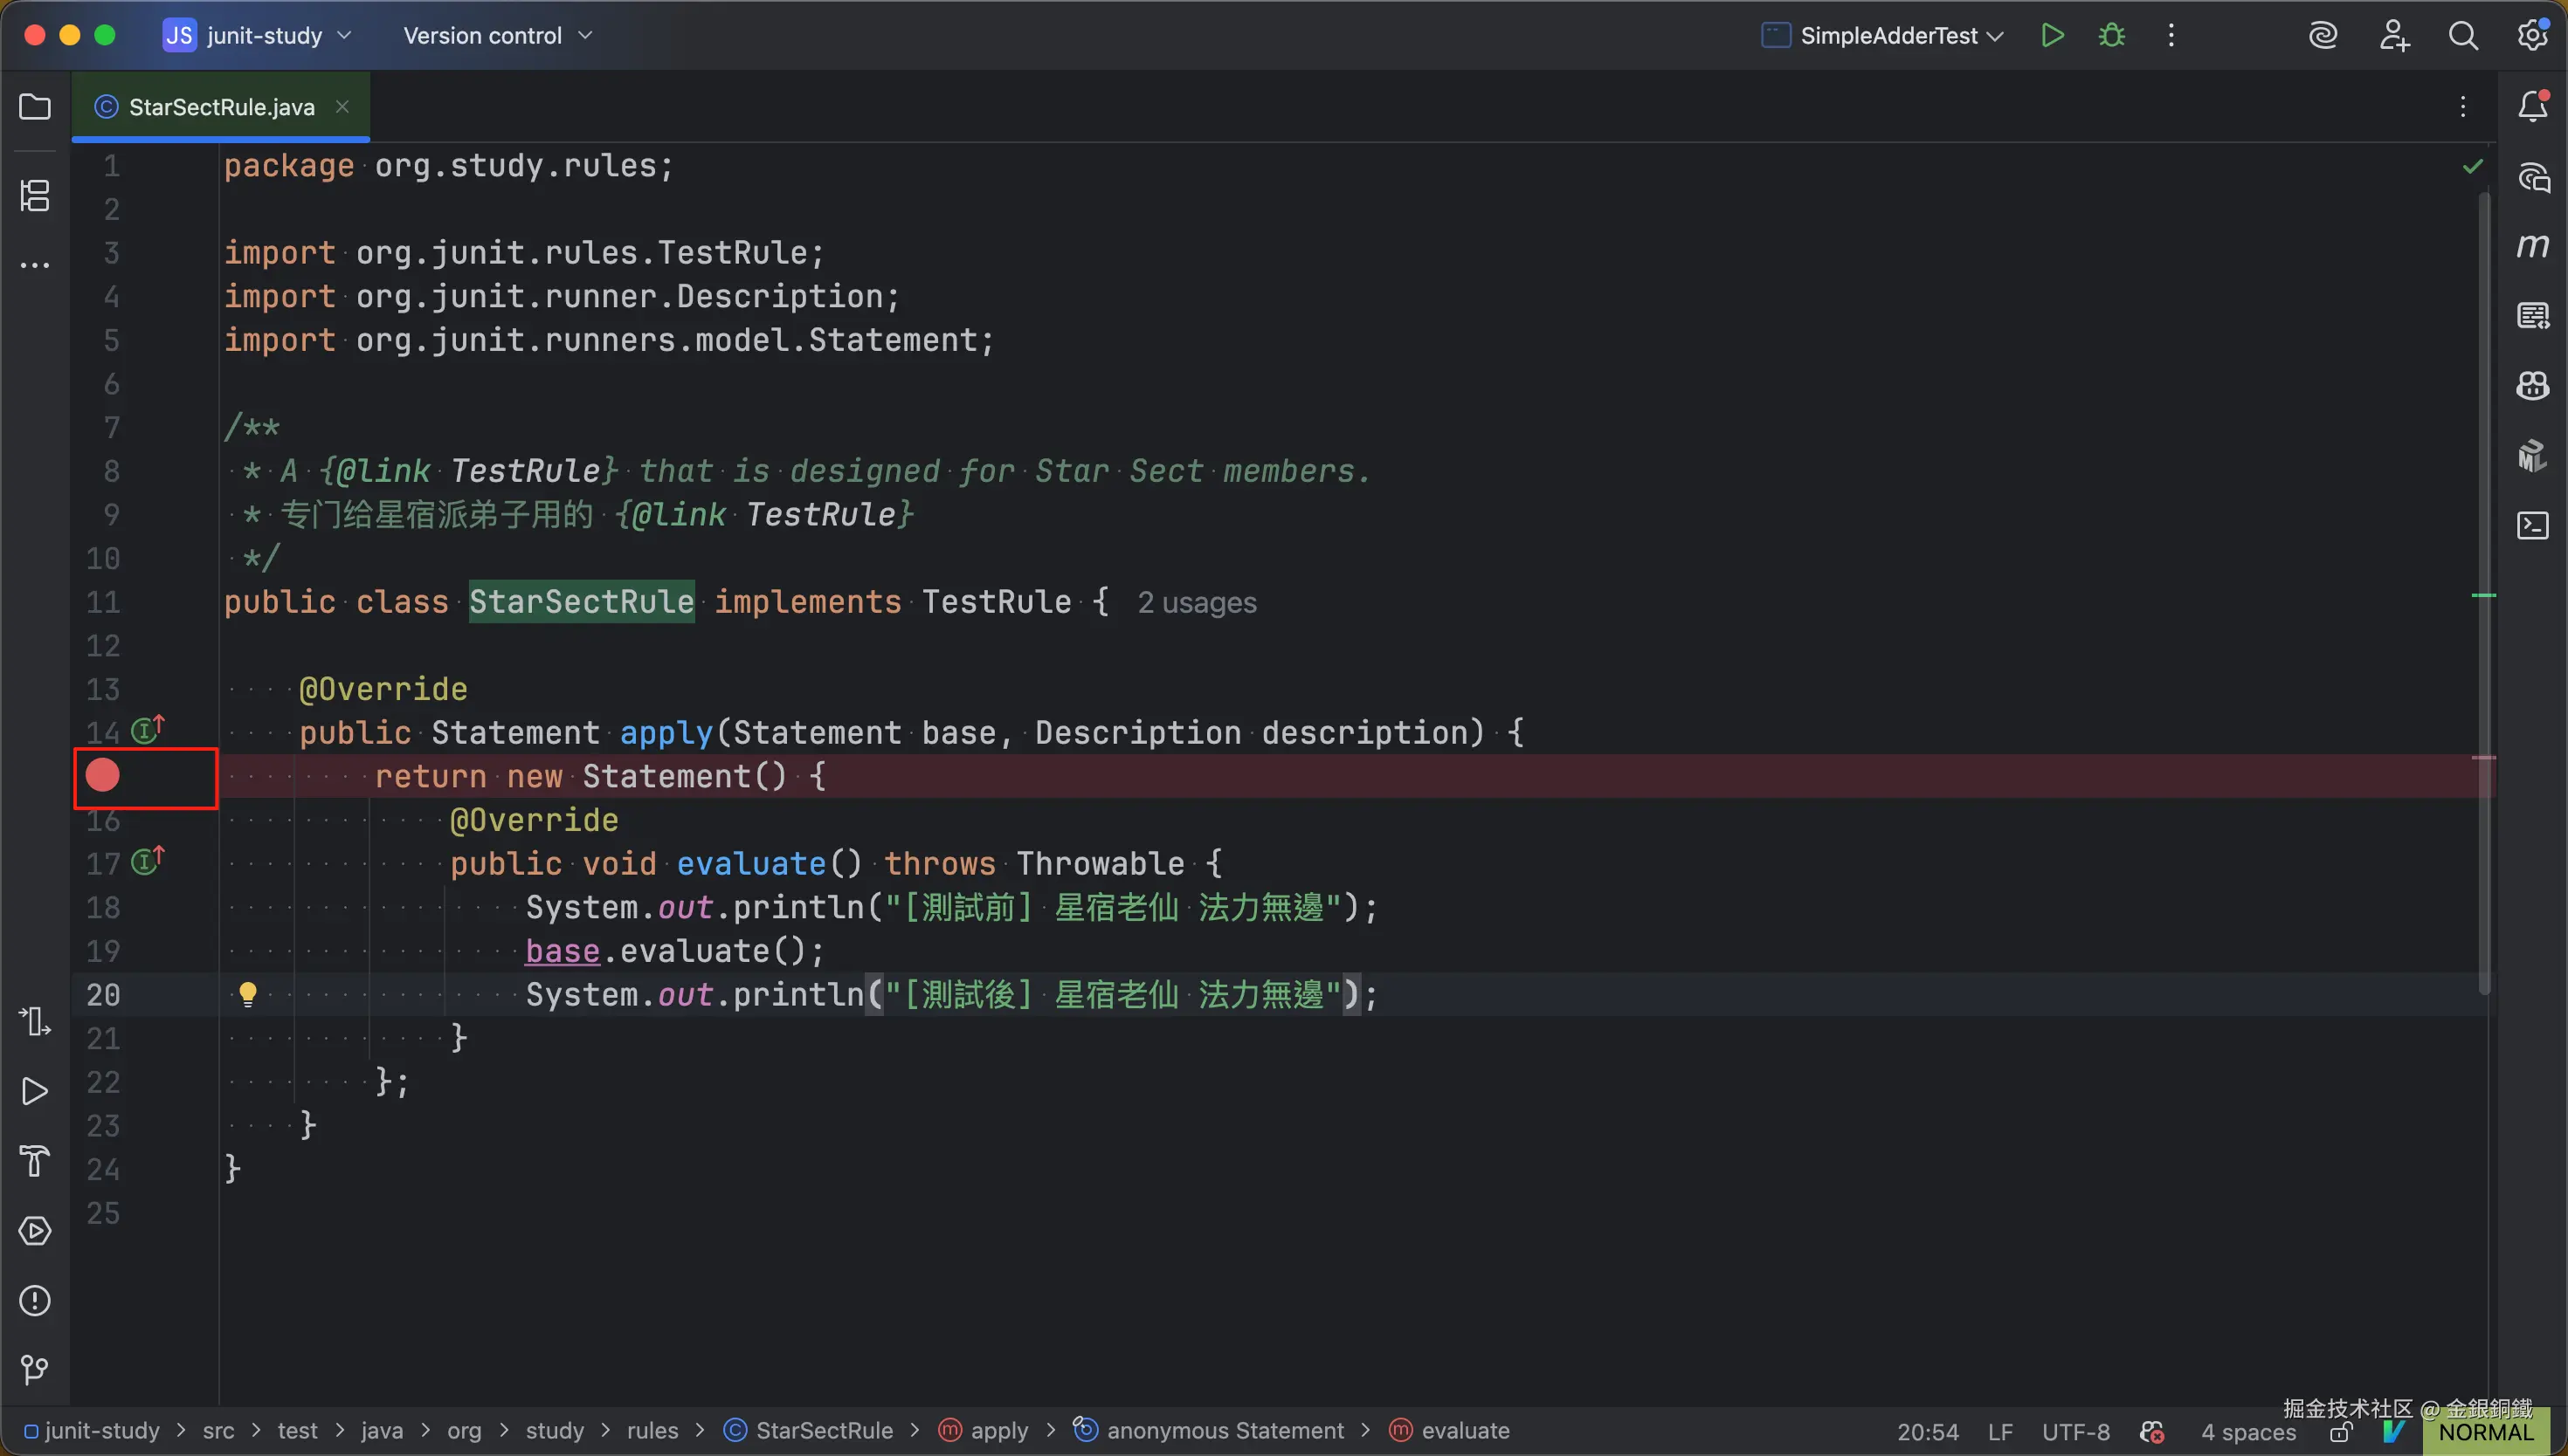Open the Structure tool window icon
The image size is (2568, 1456).
(35, 195)
